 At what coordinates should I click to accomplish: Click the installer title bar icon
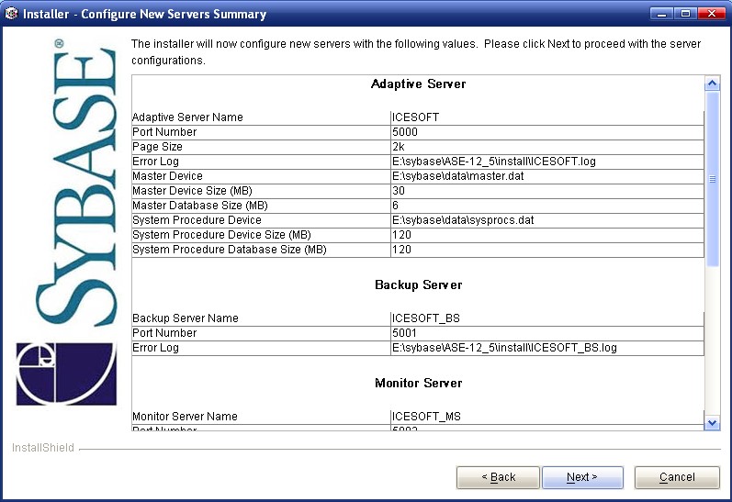12,14
